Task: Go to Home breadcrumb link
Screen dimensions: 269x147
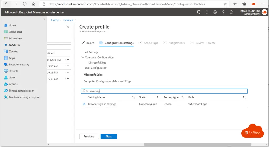Action: [x=55, y=20]
